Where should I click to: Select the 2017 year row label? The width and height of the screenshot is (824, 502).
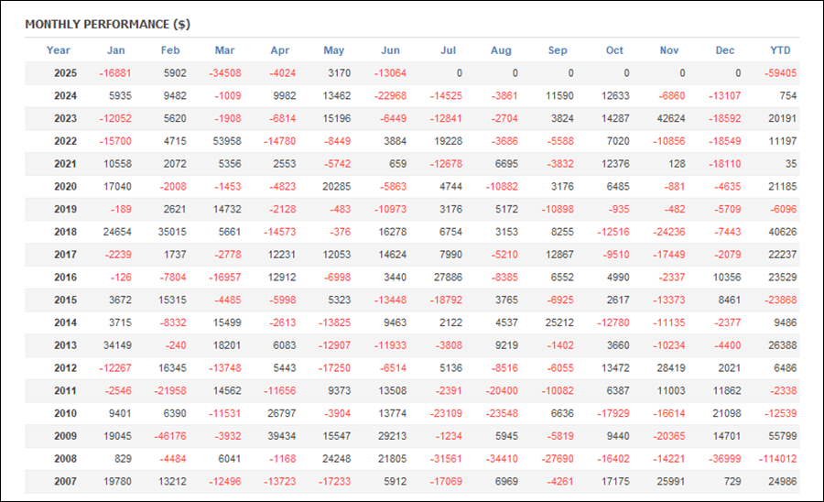point(65,255)
